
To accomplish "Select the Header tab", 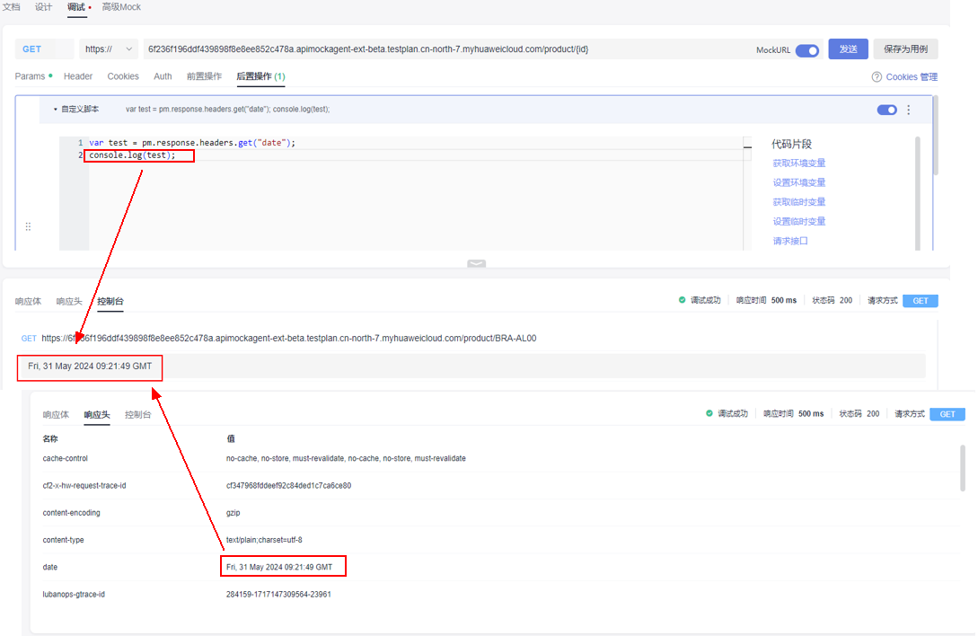I will click(78, 76).
